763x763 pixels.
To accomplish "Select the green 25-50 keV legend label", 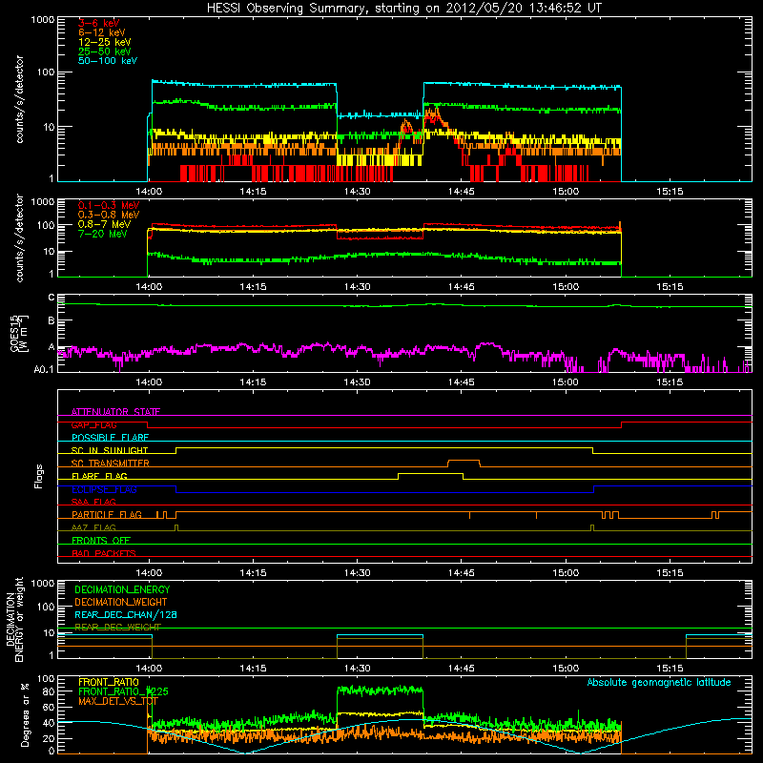I will coord(105,52).
